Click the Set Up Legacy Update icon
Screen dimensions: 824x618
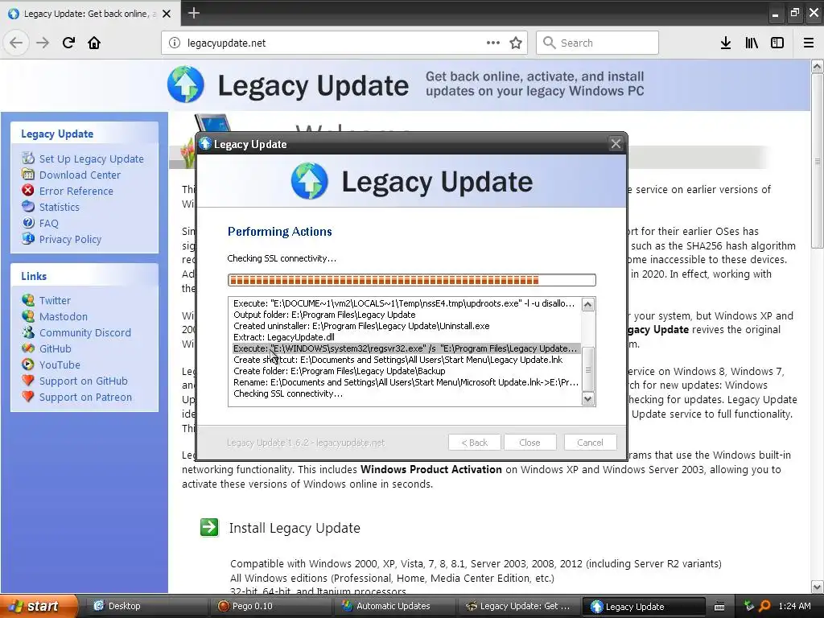coord(28,159)
